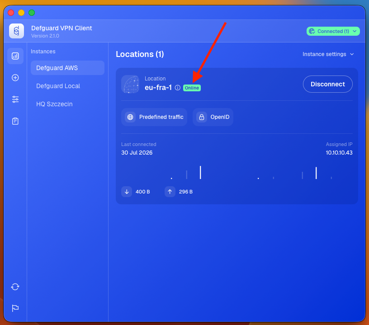Click the OpenID lock chip
This screenshot has height=325, width=369.
[x=213, y=117]
